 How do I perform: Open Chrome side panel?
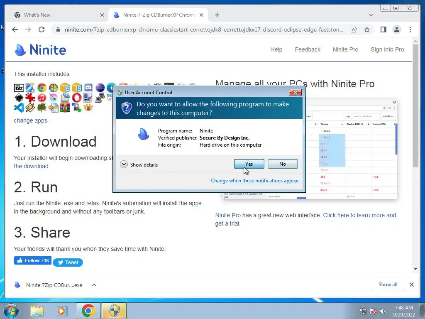[x=383, y=29]
